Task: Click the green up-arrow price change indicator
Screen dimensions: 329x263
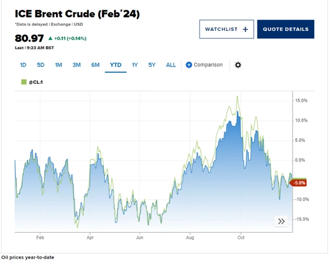Action: (x=50, y=38)
